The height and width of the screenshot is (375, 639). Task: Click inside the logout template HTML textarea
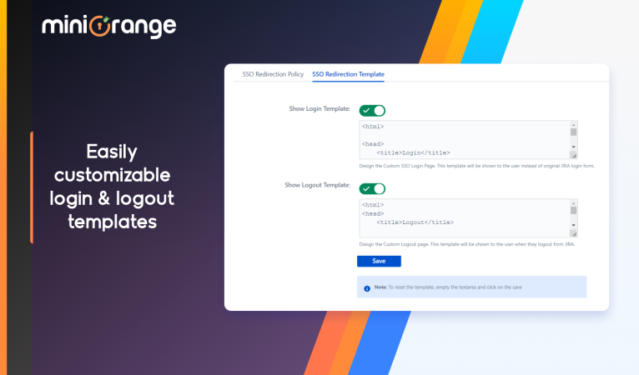(465, 217)
